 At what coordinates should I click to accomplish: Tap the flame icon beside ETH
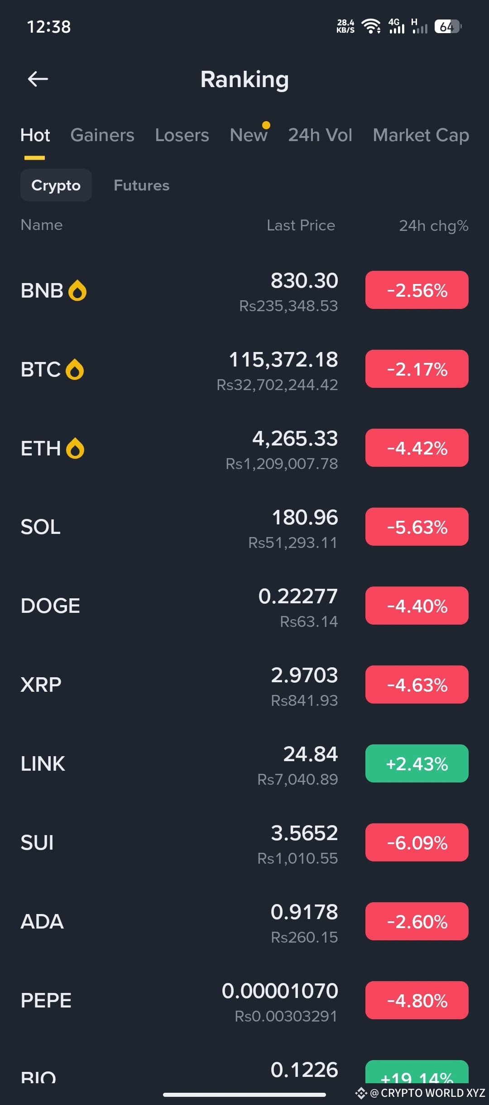click(x=75, y=448)
